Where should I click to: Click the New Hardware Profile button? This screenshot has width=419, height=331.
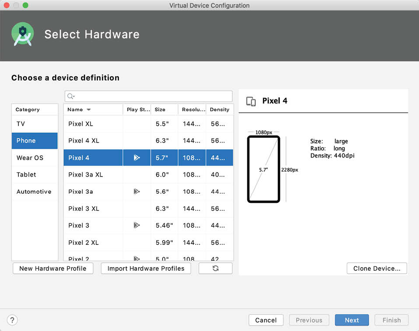(x=53, y=268)
